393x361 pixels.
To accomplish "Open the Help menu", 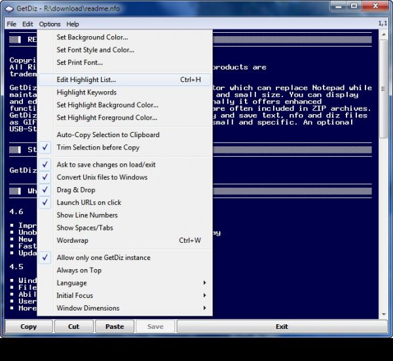I will 73,24.
